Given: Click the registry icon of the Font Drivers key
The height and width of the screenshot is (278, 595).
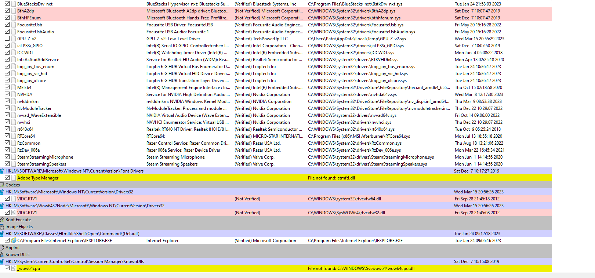Looking at the screenshot, I should click(x=2, y=171).
